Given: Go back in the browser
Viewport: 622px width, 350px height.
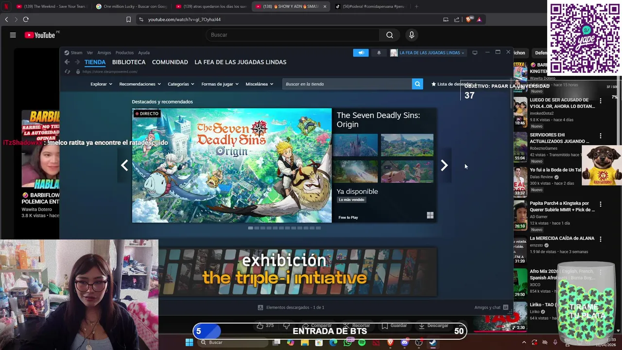Looking at the screenshot, I should coord(6,19).
